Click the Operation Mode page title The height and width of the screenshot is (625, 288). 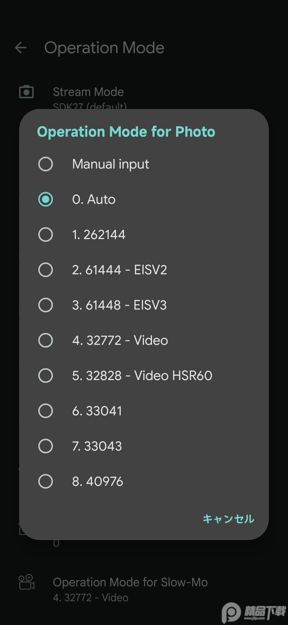104,48
